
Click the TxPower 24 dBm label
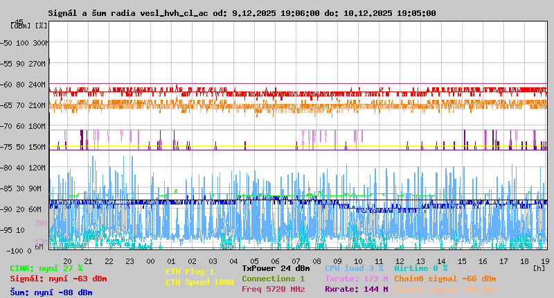276,268
